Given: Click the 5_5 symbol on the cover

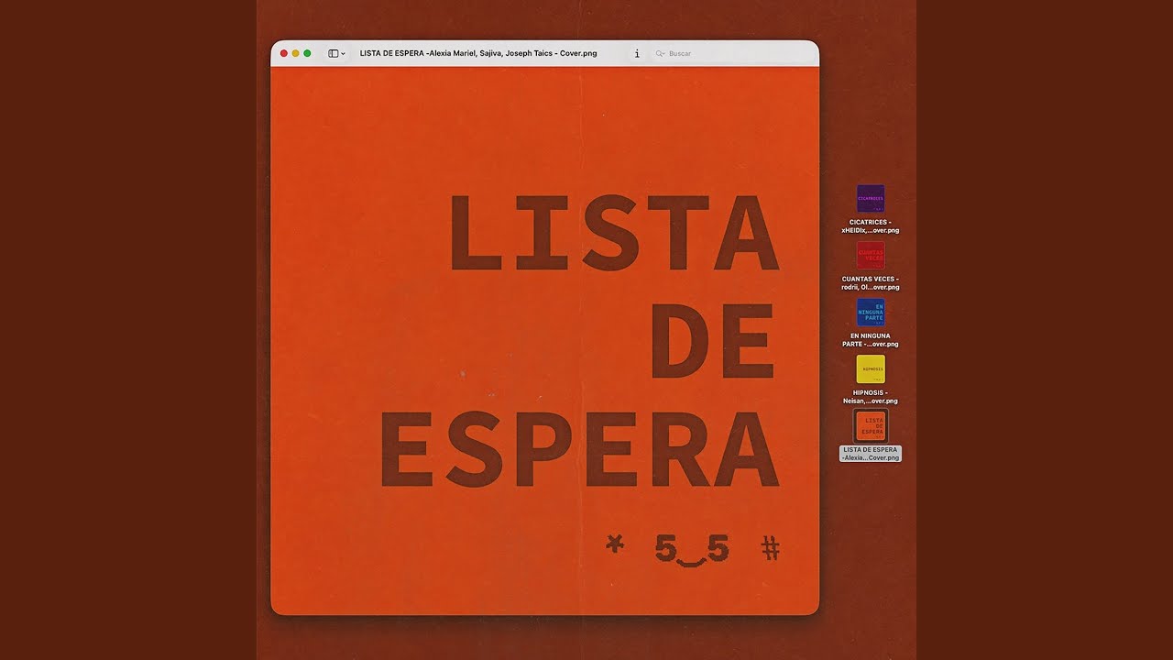Looking at the screenshot, I should click(693, 549).
